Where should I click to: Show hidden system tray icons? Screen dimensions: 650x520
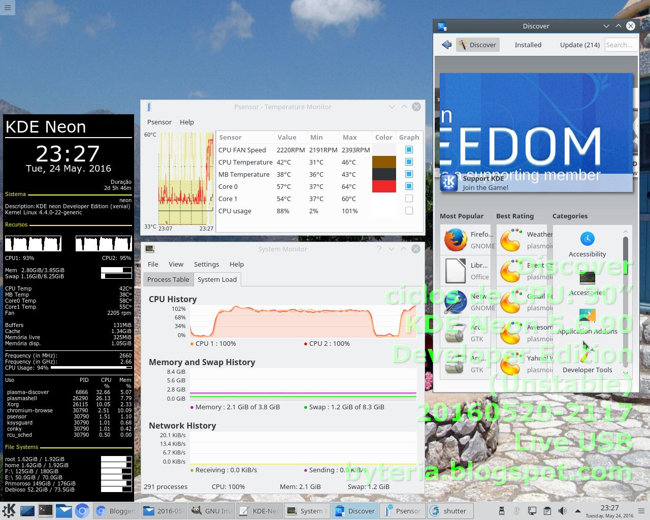point(578,511)
